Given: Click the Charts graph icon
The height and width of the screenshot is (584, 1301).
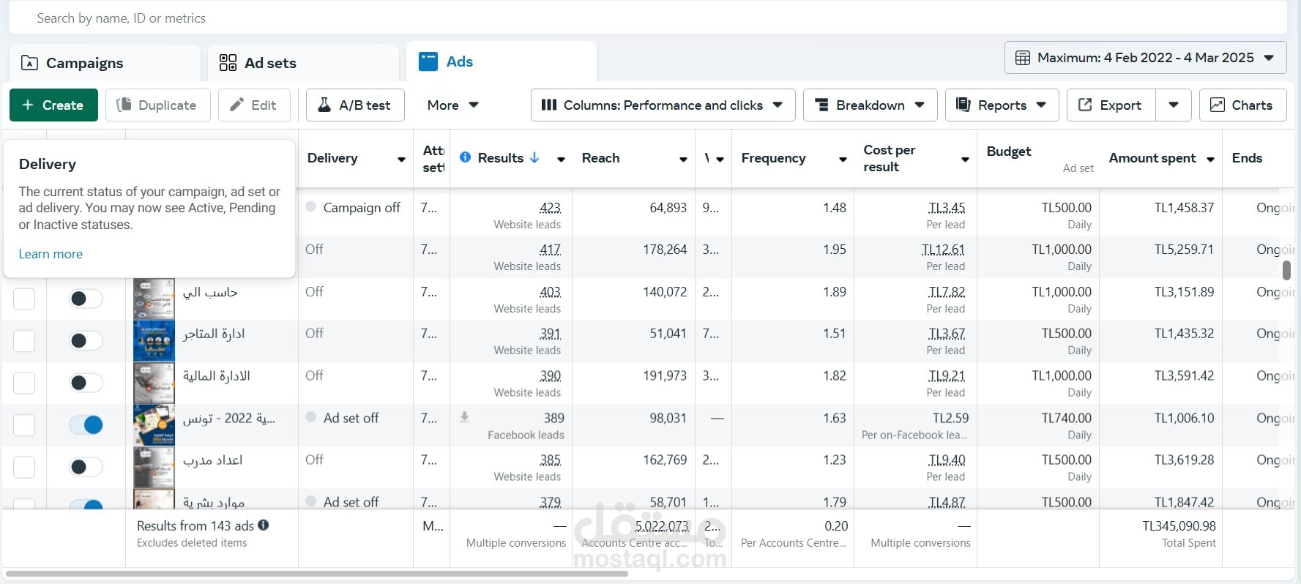Looking at the screenshot, I should (1217, 105).
